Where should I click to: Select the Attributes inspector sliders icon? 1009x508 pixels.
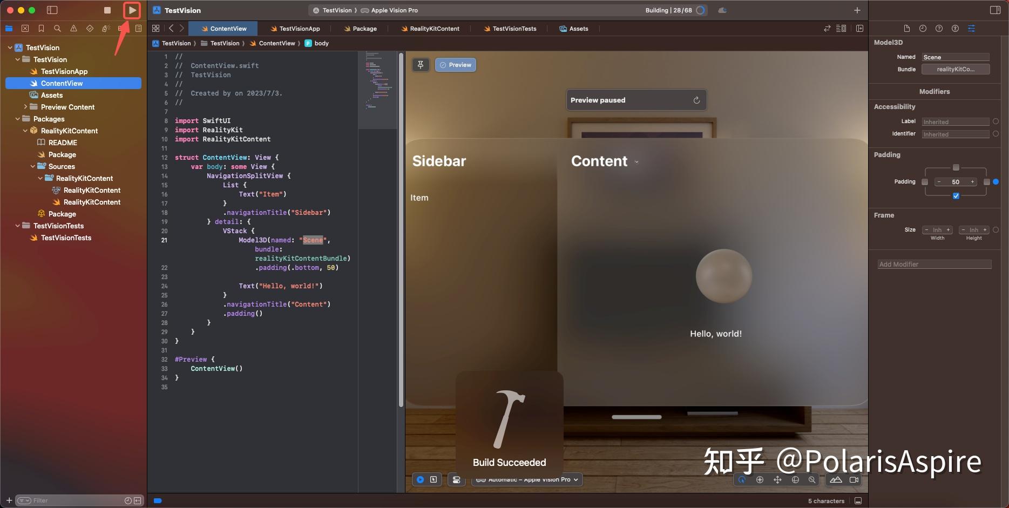coord(971,29)
